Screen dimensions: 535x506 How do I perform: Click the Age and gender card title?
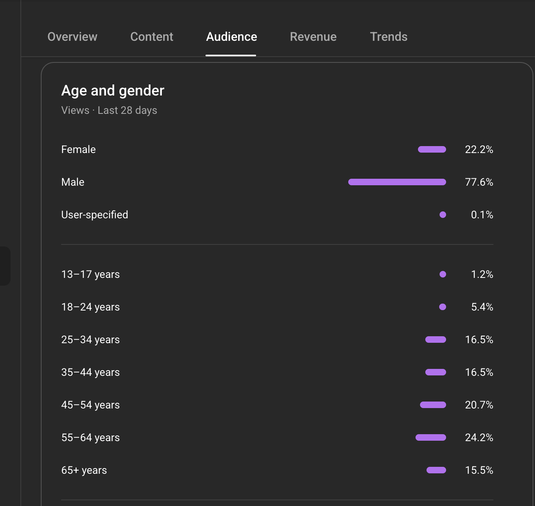pyautogui.click(x=113, y=91)
